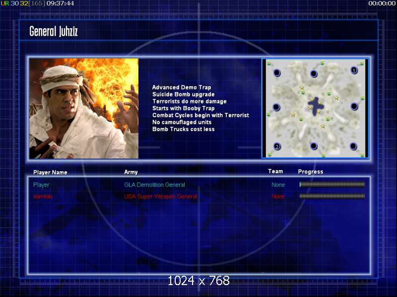Click 'Combat Cycles begin with Terrorist' line
The width and height of the screenshot is (397, 297).
point(200,115)
